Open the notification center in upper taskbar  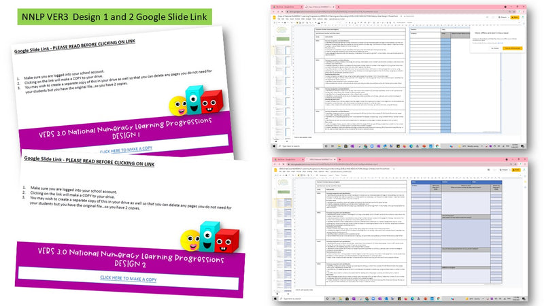coord(522,146)
